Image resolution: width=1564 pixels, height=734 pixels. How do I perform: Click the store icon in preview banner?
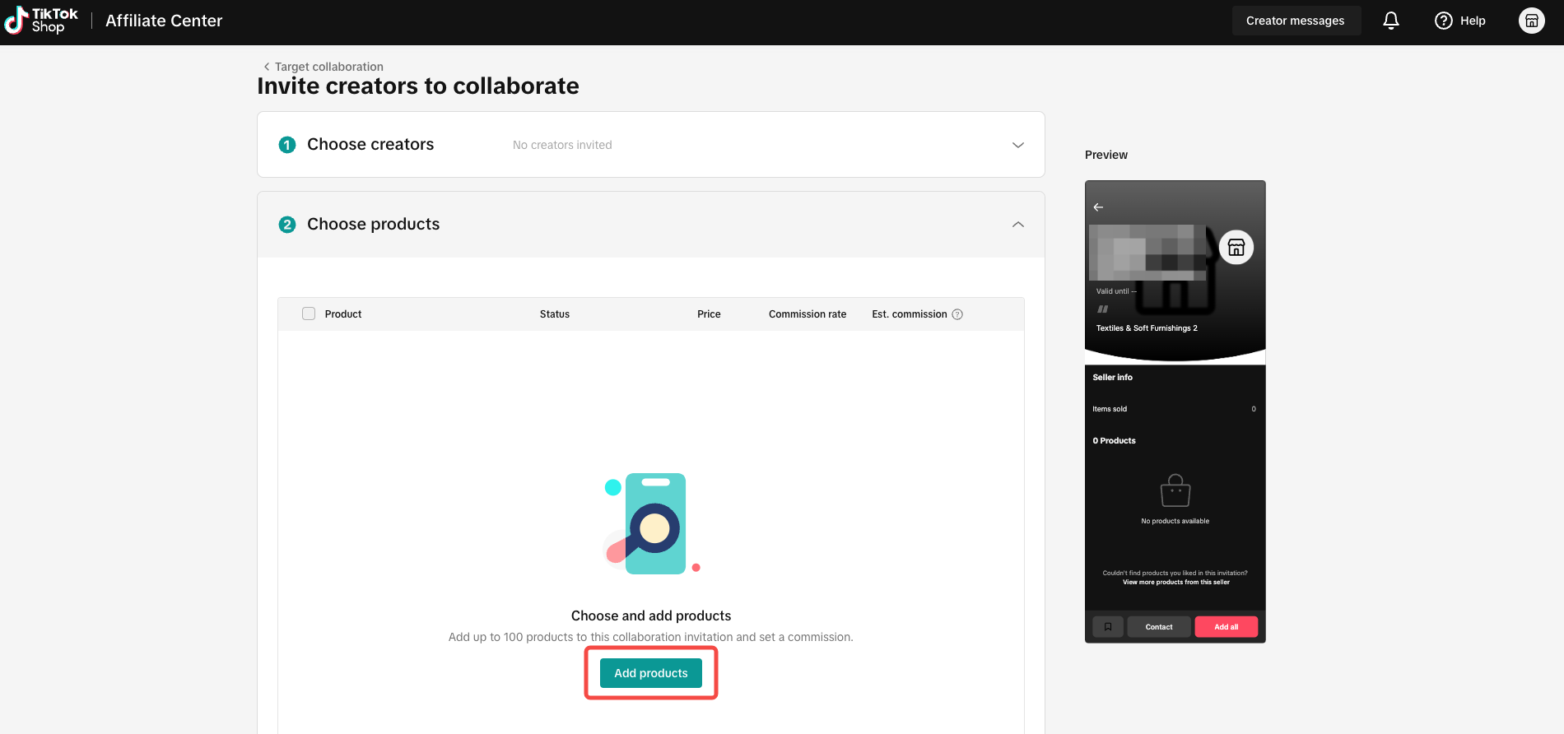1236,247
